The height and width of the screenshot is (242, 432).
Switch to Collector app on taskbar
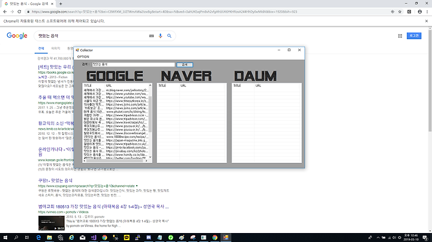click(226, 238)
